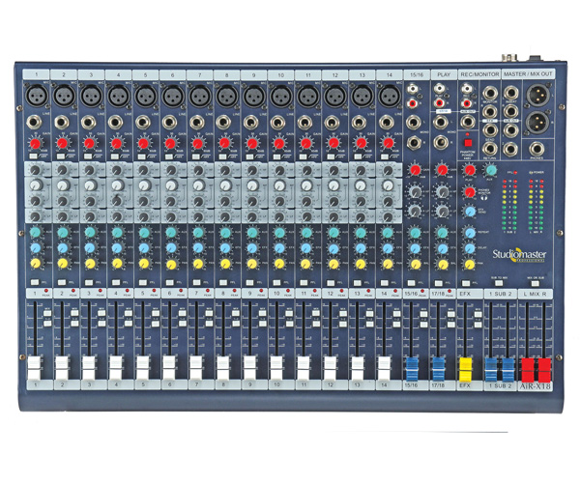Select the white RCA L jack on PLAY
The image size is (580, 483).
pyautogui.click(x=439, y=89)
